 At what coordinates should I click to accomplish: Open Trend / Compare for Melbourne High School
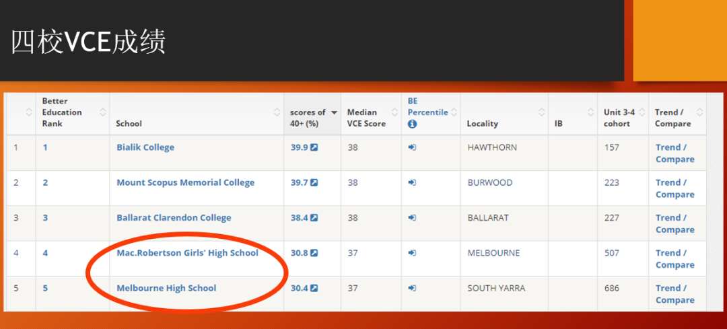coord(674,294)
